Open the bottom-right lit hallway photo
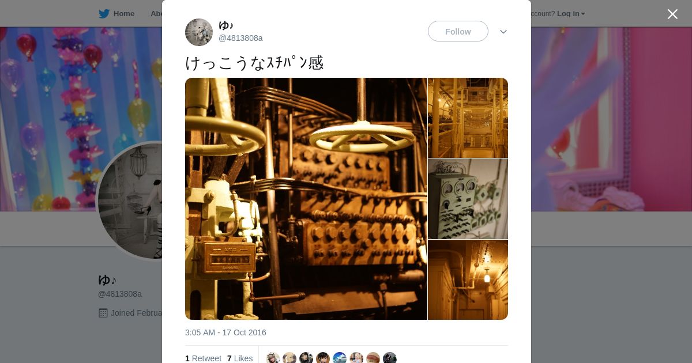The height and width of the screenshot is (363, 692). click(468, 280)
